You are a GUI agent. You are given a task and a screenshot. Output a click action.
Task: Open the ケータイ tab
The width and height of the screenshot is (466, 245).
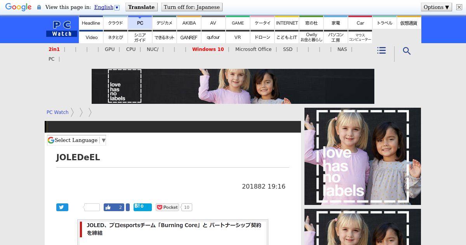(x=262, y=23)
